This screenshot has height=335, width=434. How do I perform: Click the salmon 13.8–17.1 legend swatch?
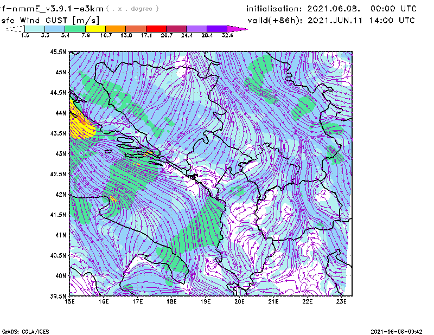pyautogui.click(x=136, y=29)
